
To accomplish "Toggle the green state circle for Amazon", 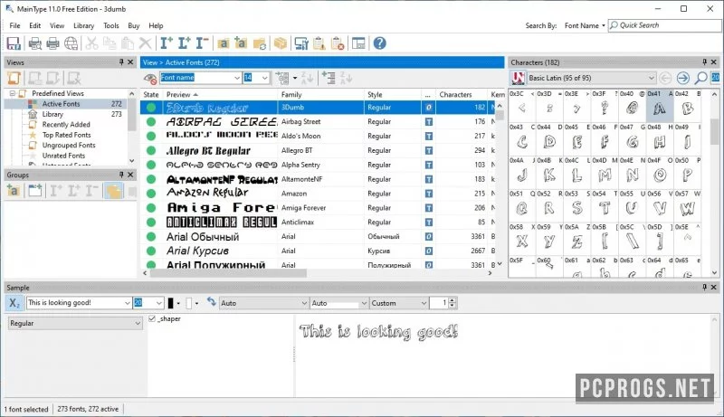I will 151,194.
